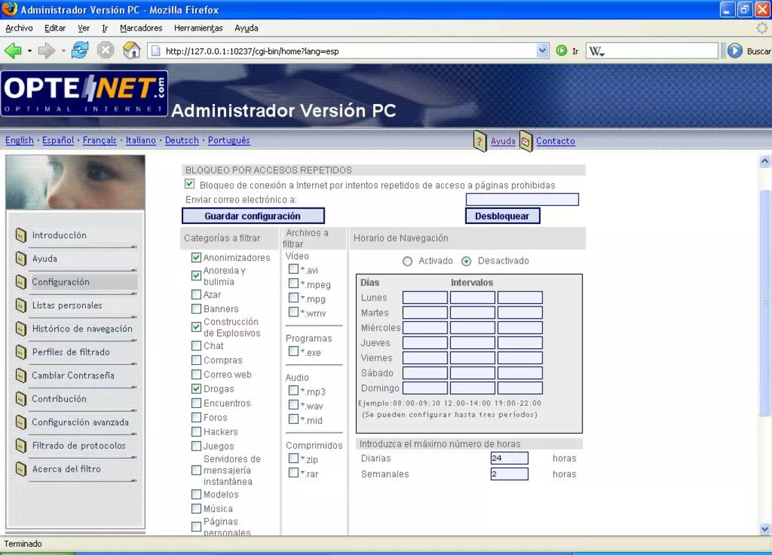Click the icon beside Filtrado de protocolos

(x=21, y=445)
